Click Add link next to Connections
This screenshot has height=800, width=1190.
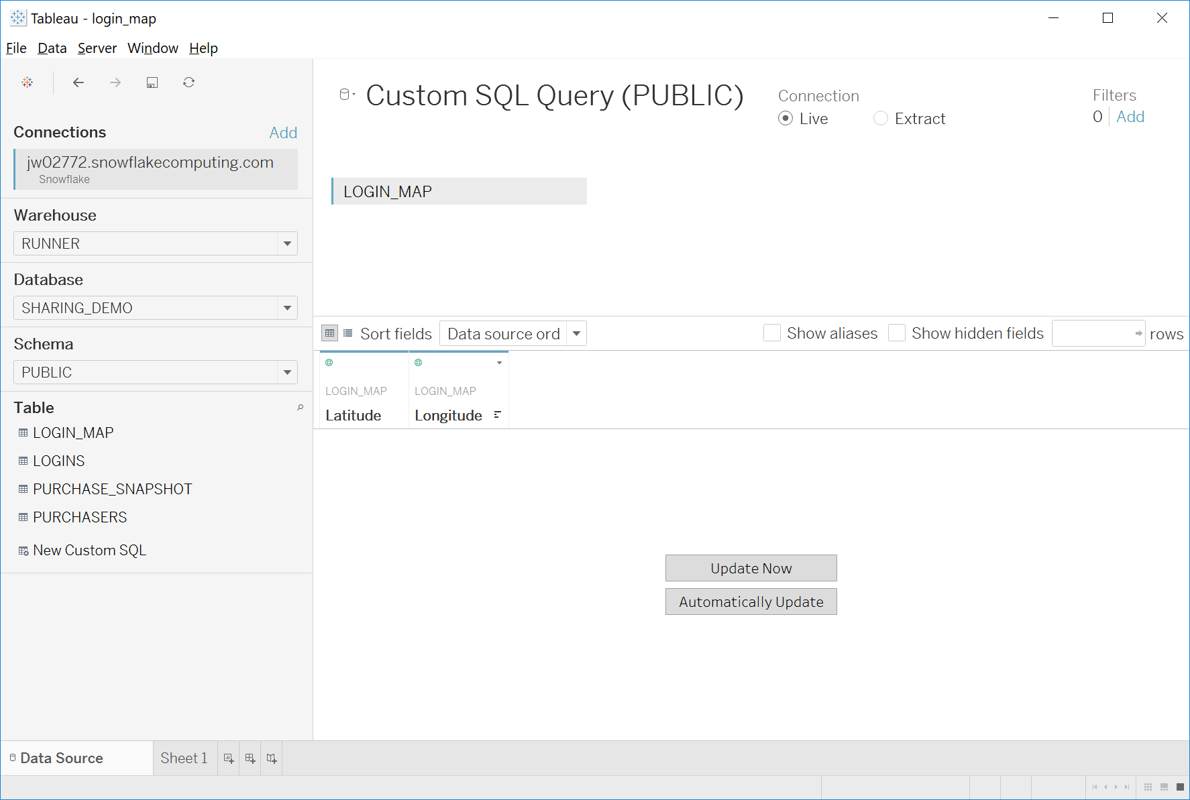(283, 133)
